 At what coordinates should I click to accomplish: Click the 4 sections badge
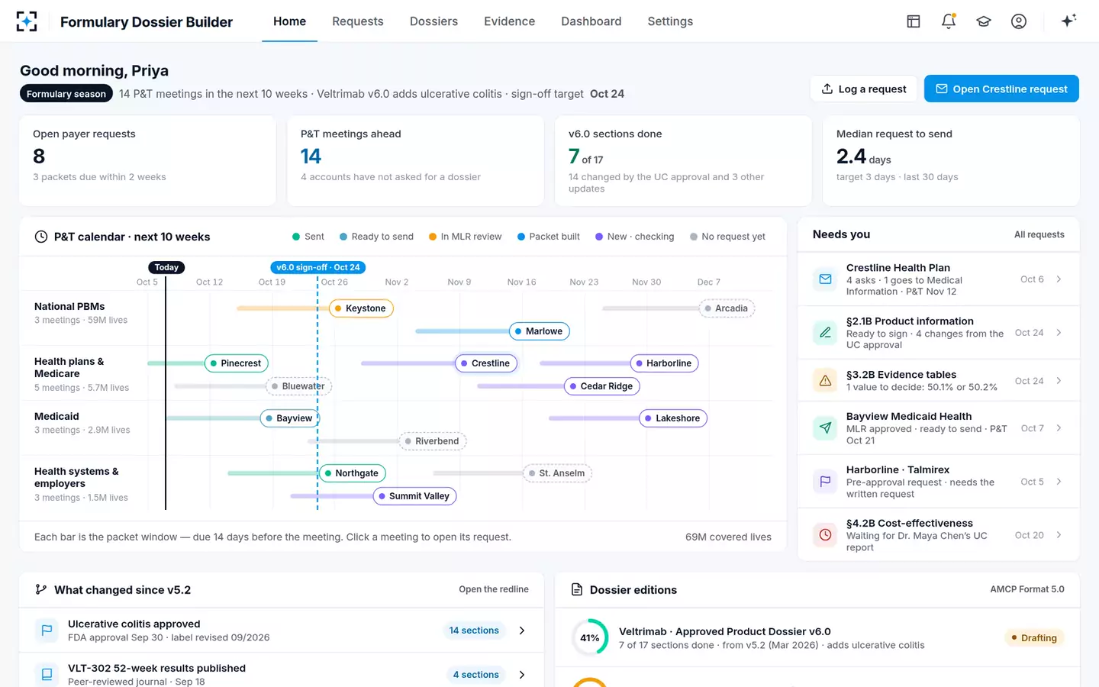click(x=476, y=675)
